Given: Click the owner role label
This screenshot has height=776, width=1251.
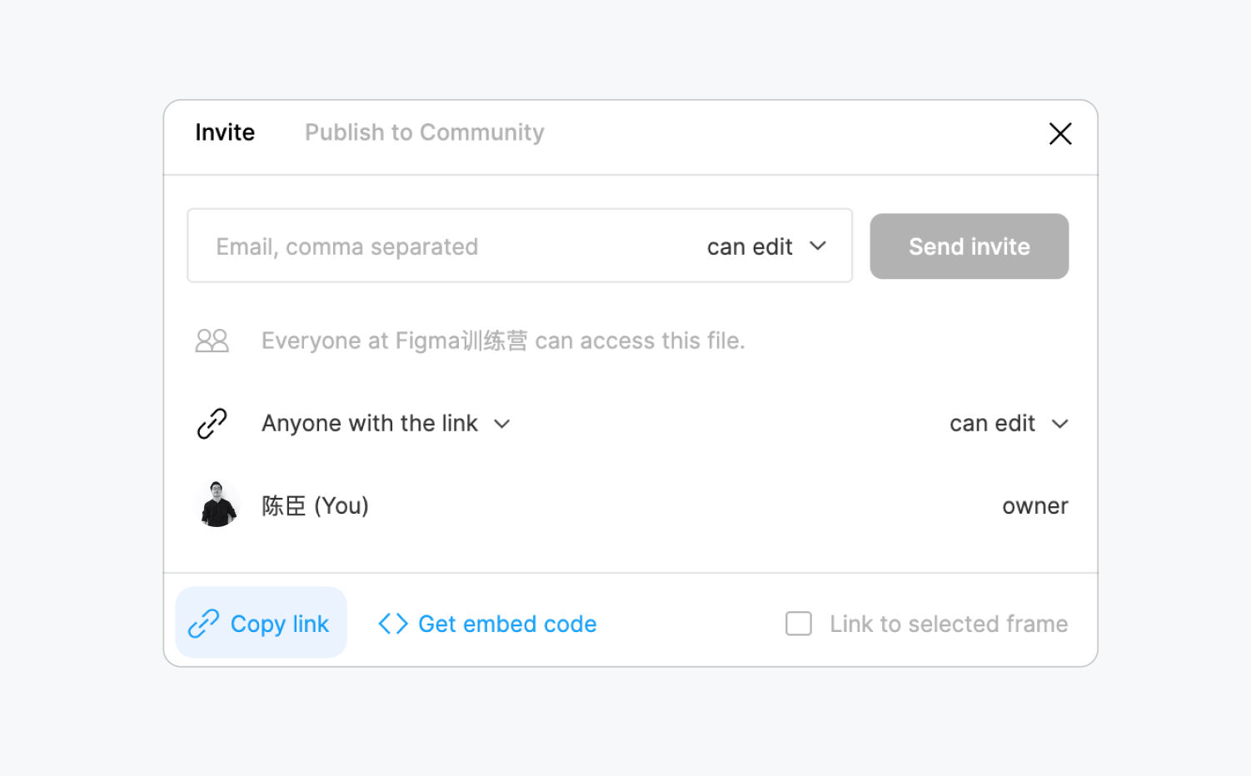Looking at the screenshot, I should [x=1034, y=505].
